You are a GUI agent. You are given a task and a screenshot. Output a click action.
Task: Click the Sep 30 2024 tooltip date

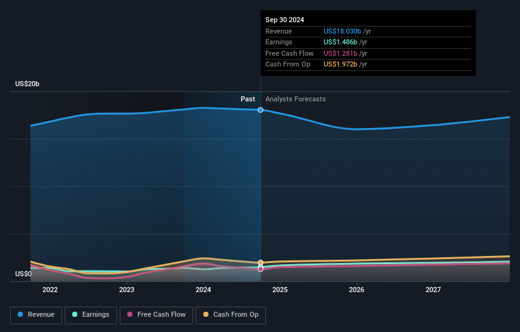click(x=284, y=20)
